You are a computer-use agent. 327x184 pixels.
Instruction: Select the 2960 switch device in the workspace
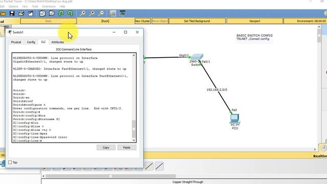click(x=197, y=57)
